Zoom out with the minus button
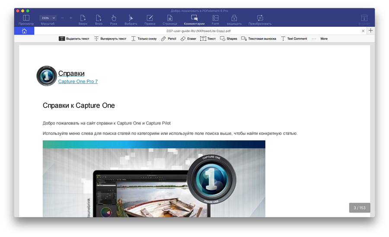Viewport: 389px width, 237px height. [x=63, y=18]
